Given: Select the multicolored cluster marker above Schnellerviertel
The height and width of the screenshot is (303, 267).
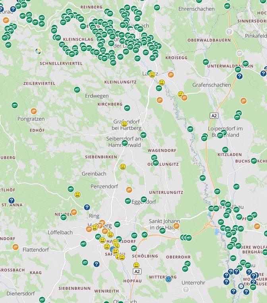Looking at the screenshot, I should (x=38, y=51).
